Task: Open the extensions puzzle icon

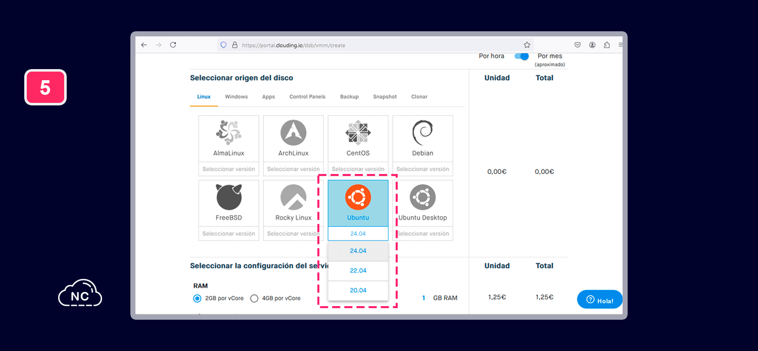Action: click(x=607, y=45)
